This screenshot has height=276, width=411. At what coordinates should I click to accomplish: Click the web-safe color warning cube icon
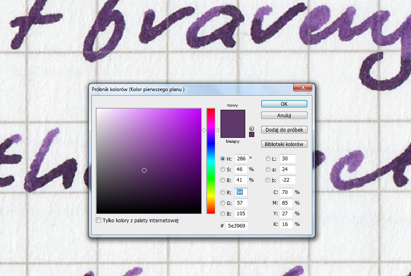click(x=251, y=128)
